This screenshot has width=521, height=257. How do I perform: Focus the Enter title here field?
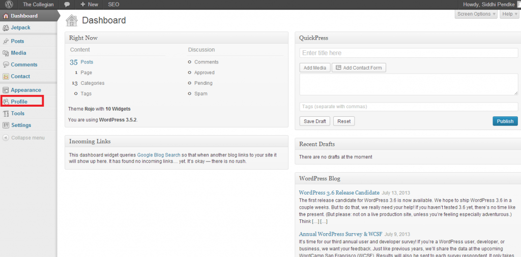coord(409,53)
